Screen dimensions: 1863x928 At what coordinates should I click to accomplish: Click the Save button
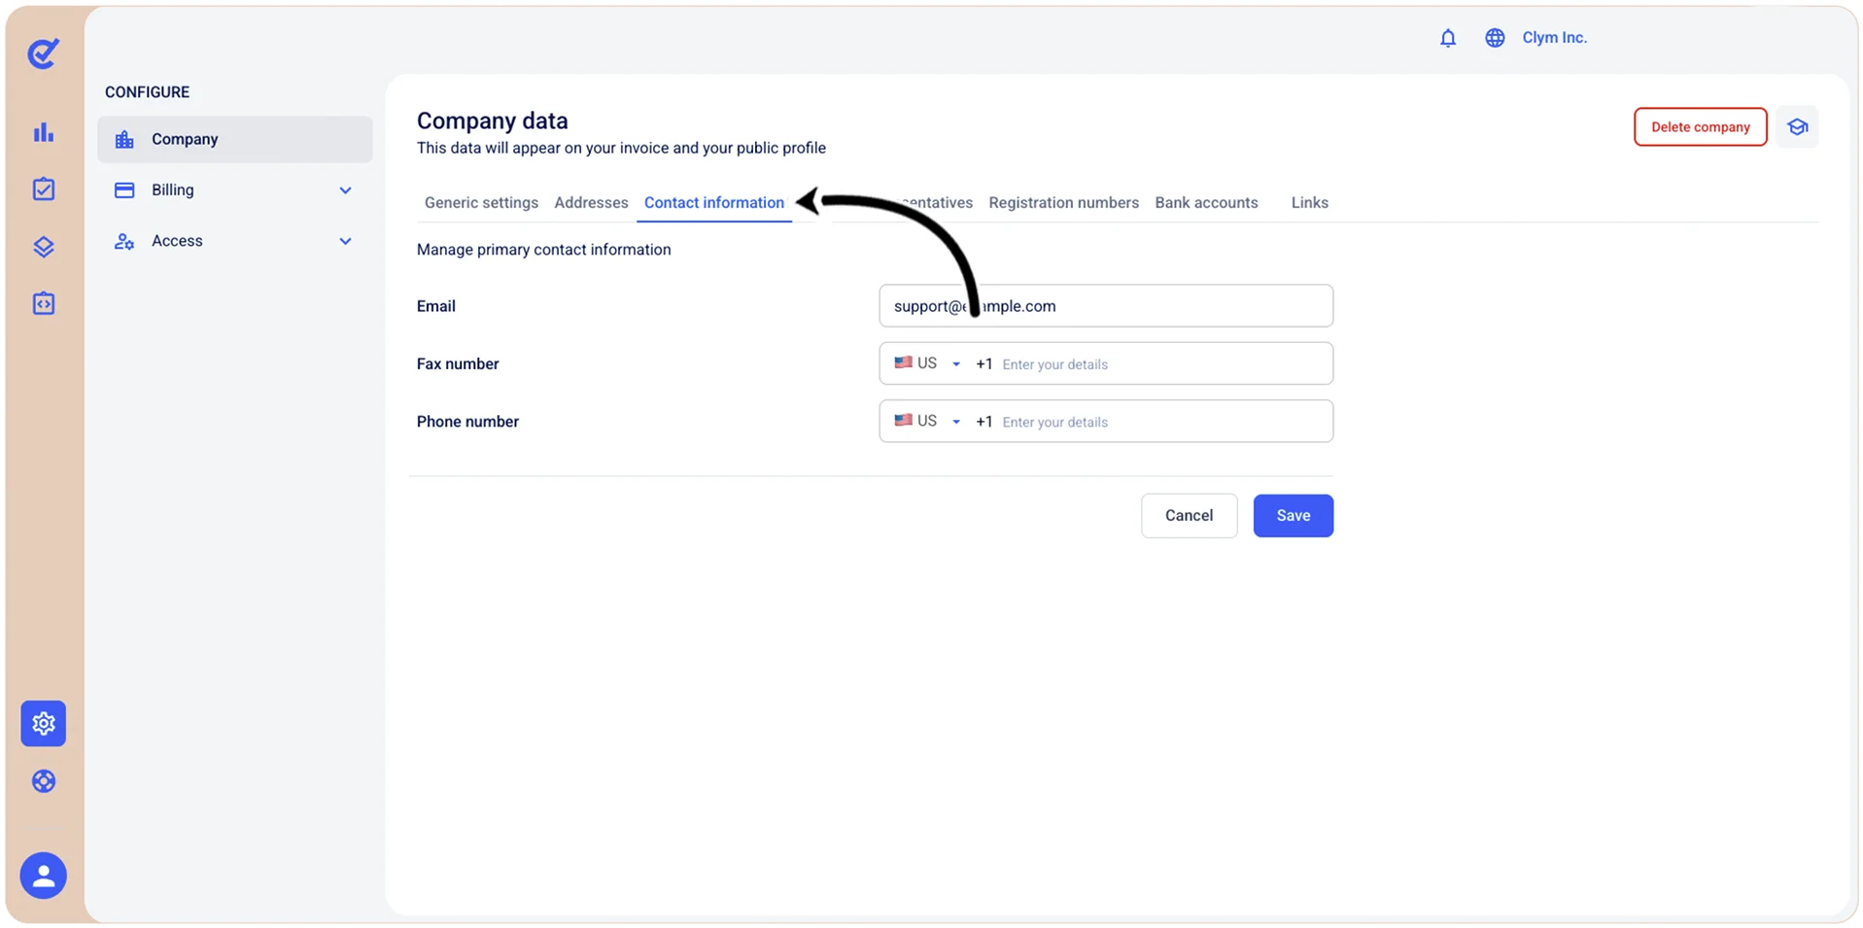point(1293,516)
